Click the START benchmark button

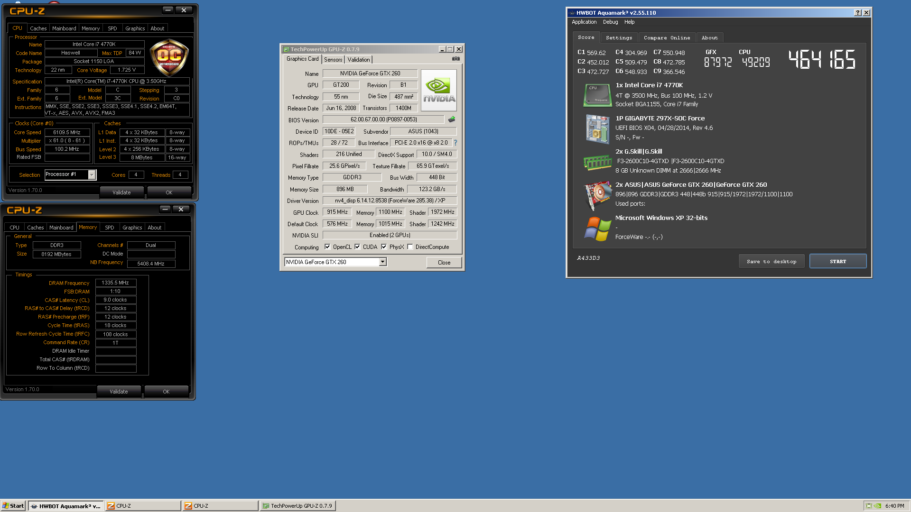(x=838, y=261)
